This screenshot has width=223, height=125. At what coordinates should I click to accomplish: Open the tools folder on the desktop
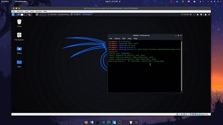click(x=19, y=64)
